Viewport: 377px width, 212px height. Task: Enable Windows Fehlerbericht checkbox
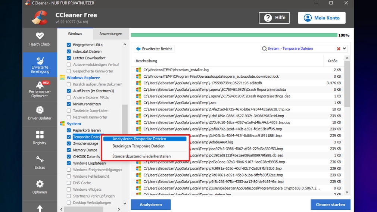click(x=69, y=177)
